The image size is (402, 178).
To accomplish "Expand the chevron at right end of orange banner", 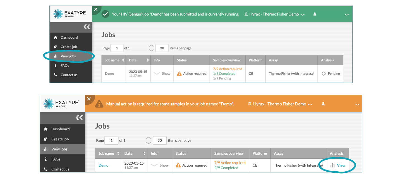I will click(x=357, y=105).
